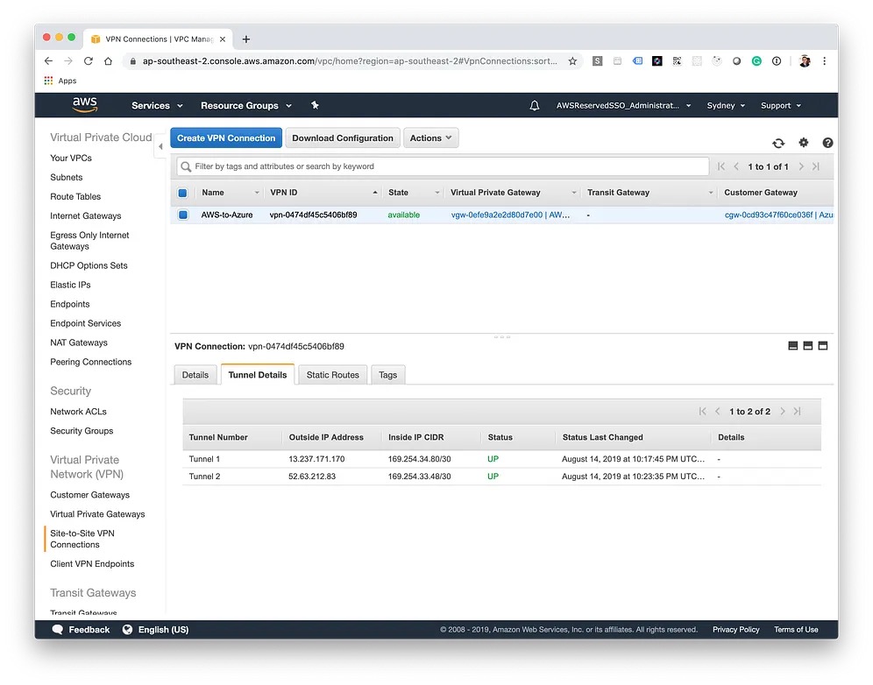Click the browser home icon
This screenshot has width=873, height=685.
[108, 61]
